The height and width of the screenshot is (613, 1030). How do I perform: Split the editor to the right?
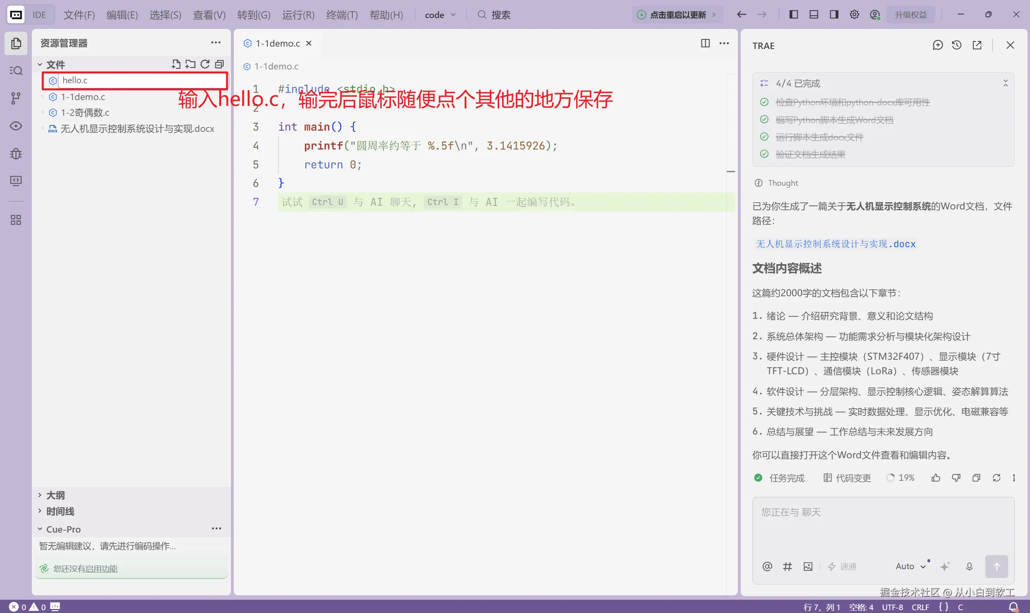click(x=706, y=43)
